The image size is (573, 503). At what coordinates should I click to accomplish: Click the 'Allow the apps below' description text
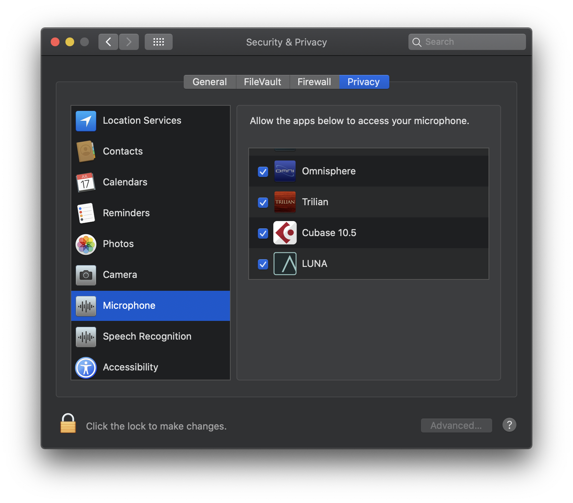360,121
